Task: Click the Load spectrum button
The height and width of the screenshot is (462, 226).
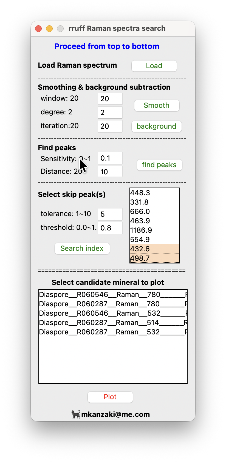Action: tap(154, 66)
